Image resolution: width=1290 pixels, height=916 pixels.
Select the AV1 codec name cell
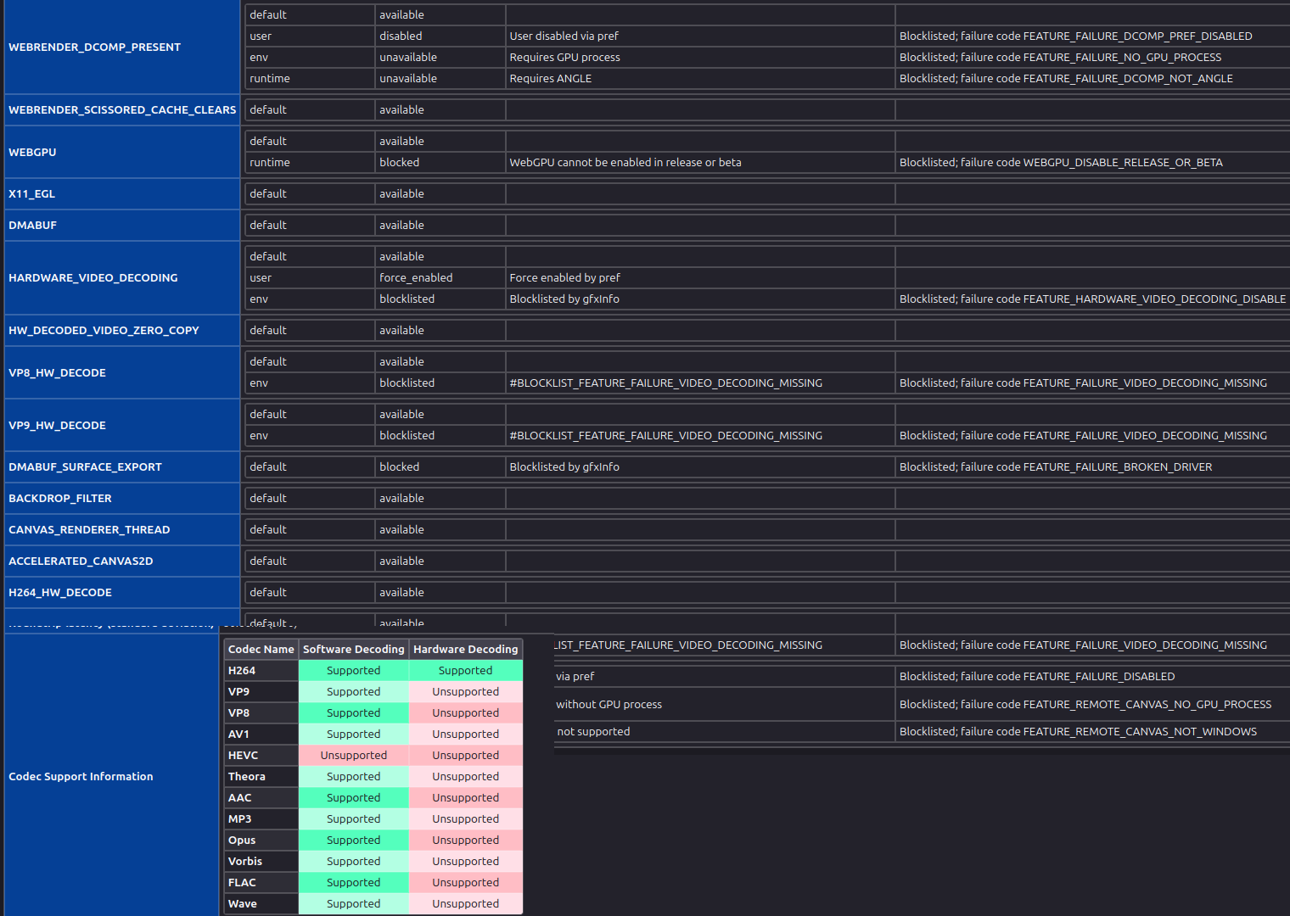click(261, 734)
